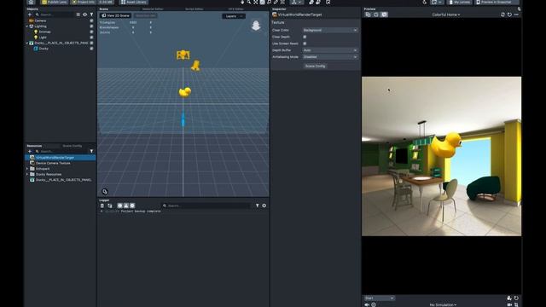Select Device Camera Texture resource
Viewport: 546px width, 307px height.
pos(53,163)
